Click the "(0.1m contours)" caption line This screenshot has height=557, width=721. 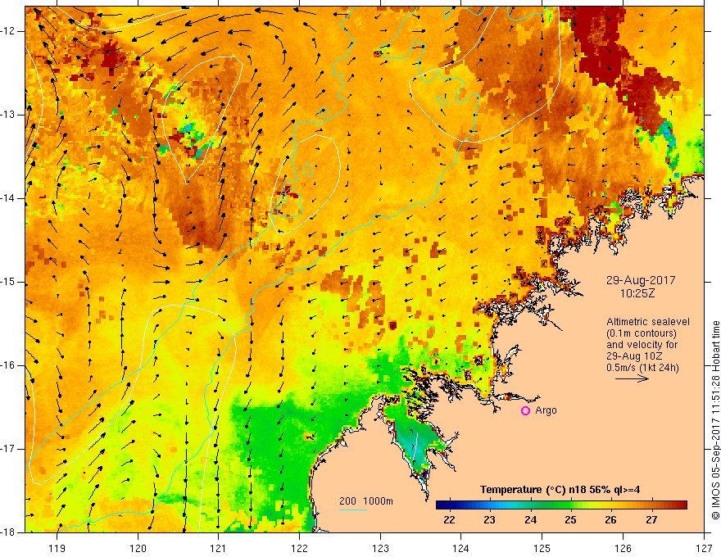coord(642,333)
